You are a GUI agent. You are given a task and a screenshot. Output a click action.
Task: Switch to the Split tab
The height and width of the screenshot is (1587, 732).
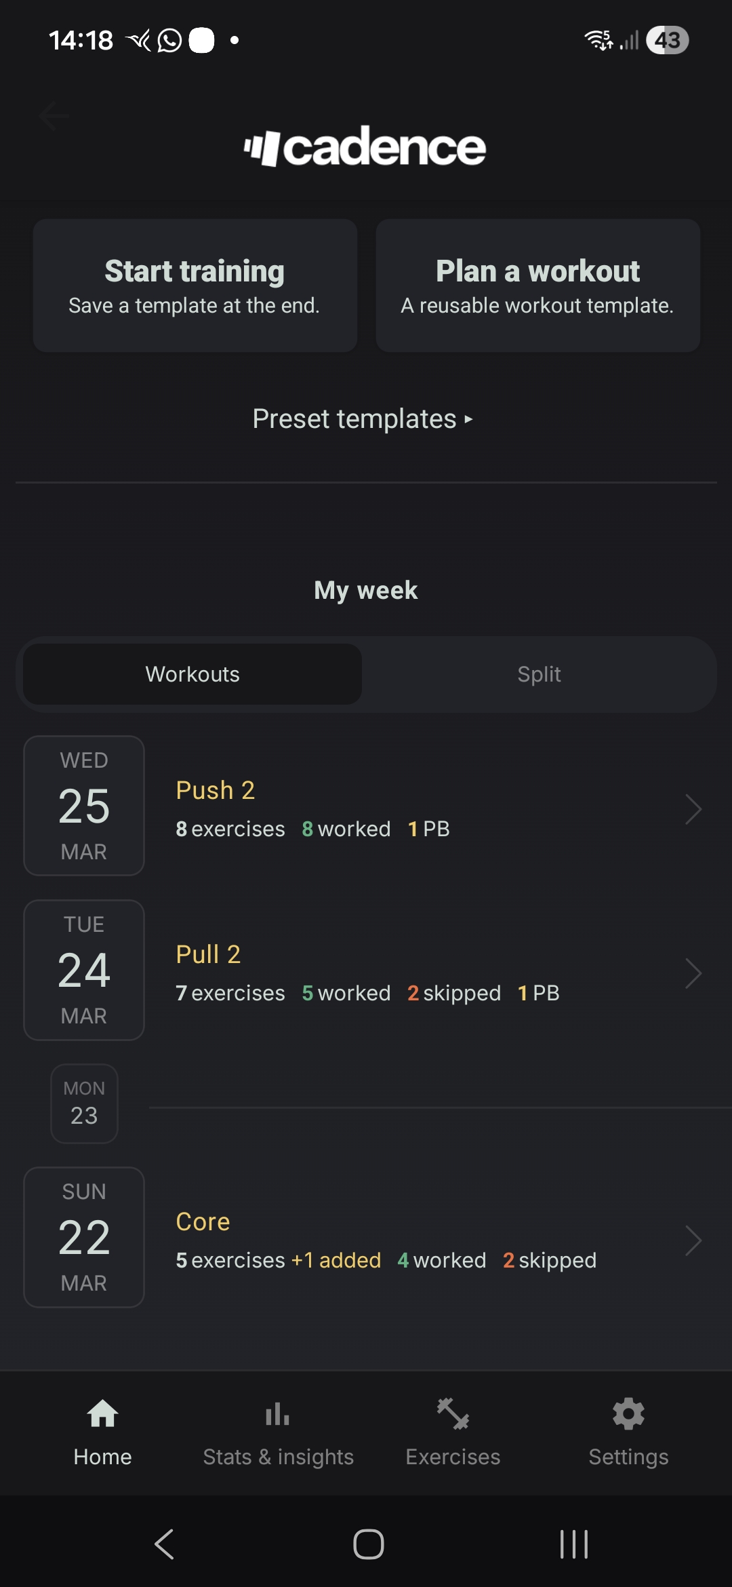point(539,673)
